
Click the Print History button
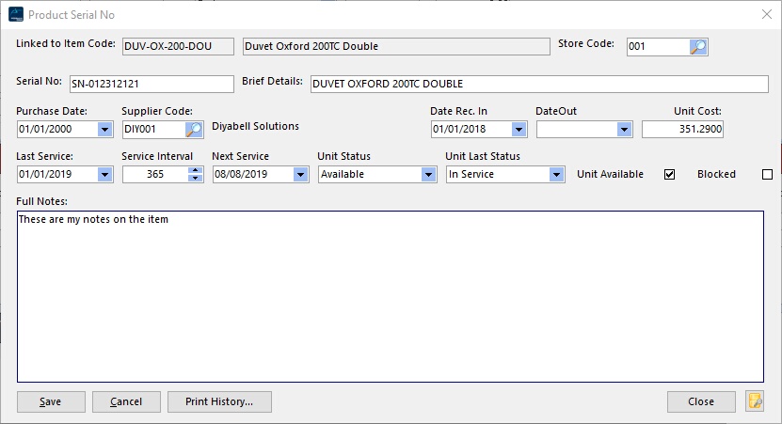click(x=219, y=401)
